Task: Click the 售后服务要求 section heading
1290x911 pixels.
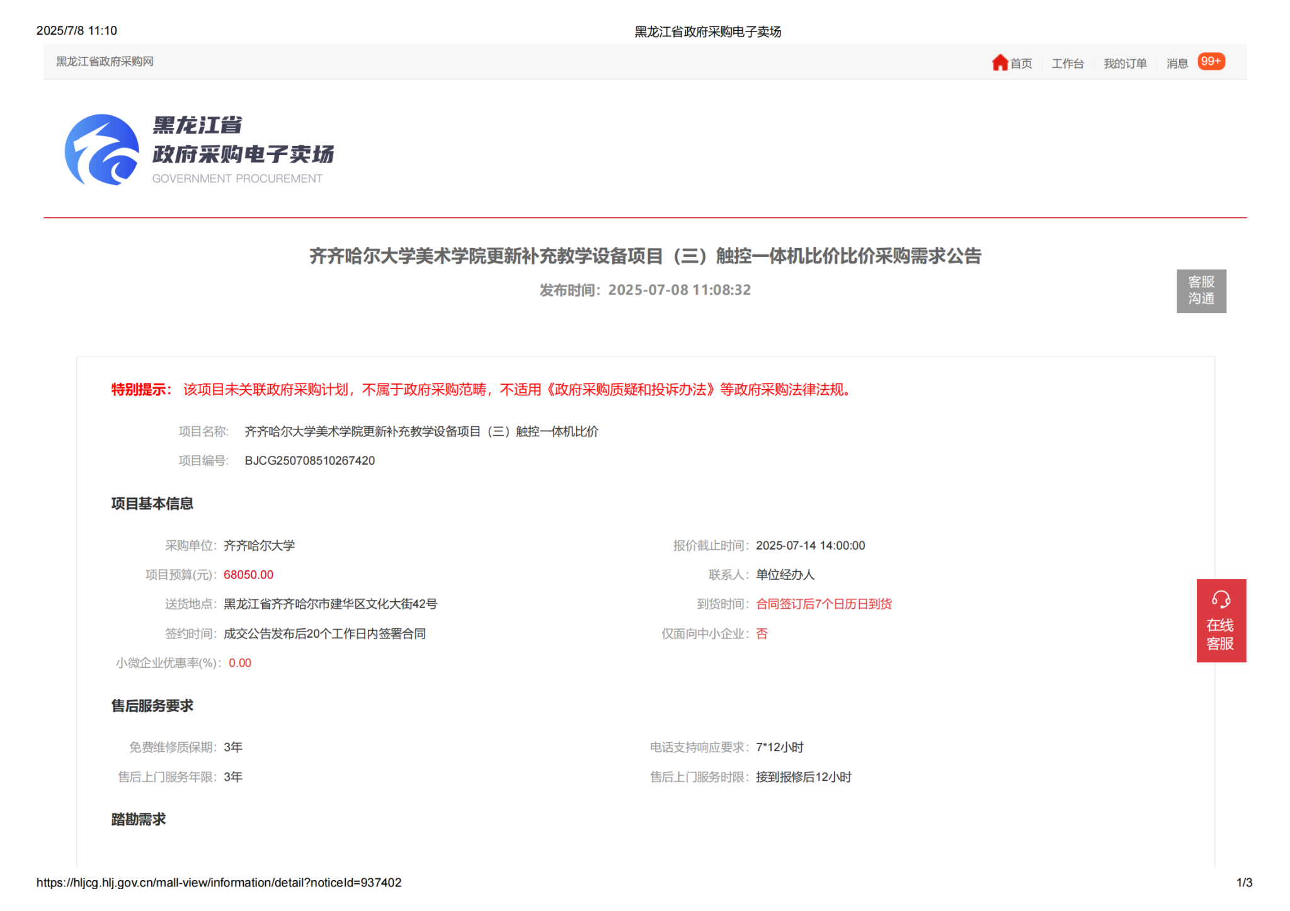Action: point(152,706)
